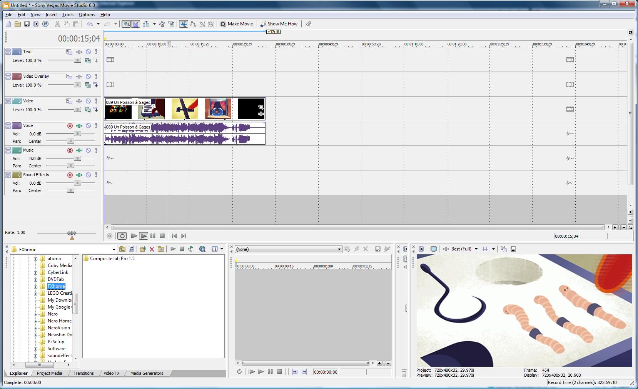The image size is (638, 389).
Task: Open the Make Movie wizard
Action: click(x=236, y=24)
